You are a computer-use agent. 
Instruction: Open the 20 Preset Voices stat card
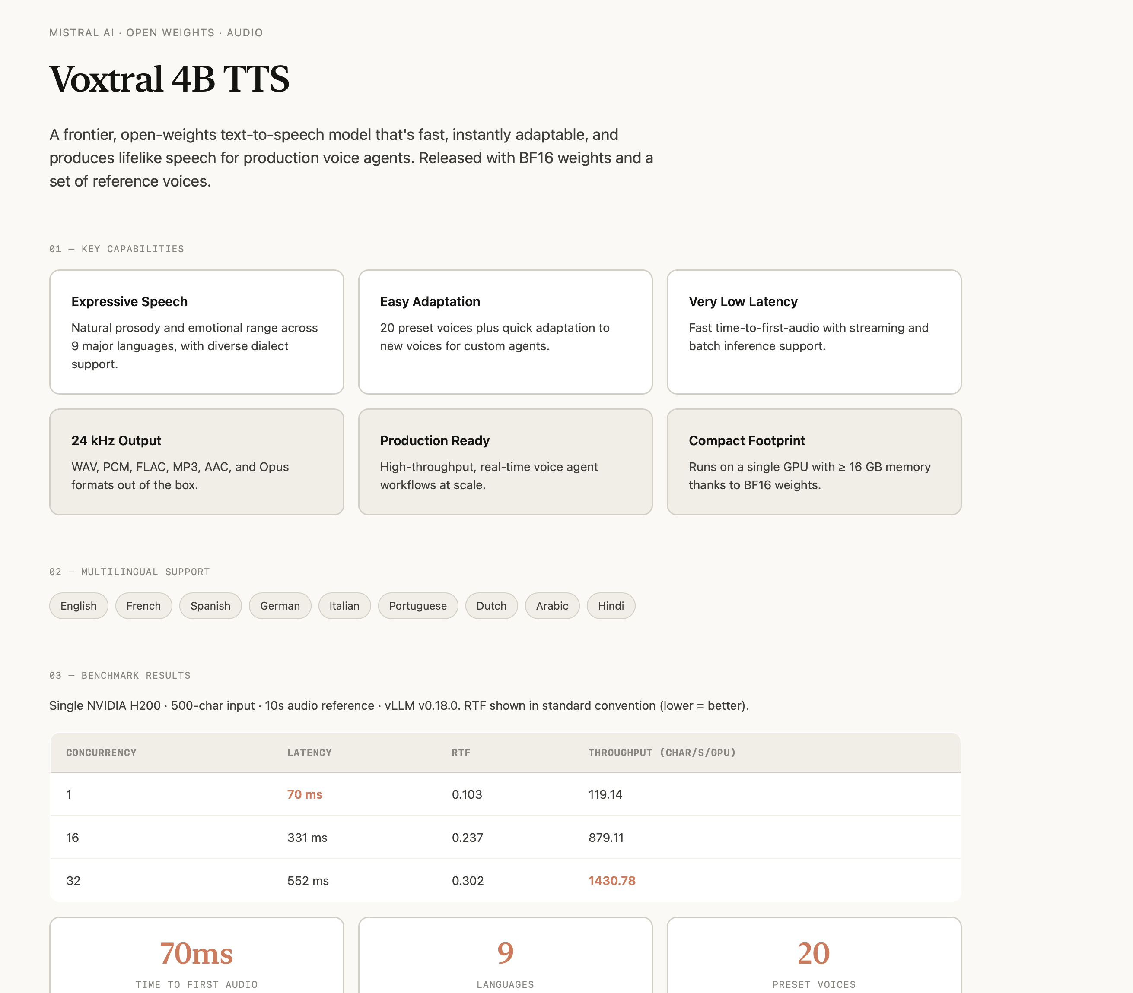pos(814,955)
